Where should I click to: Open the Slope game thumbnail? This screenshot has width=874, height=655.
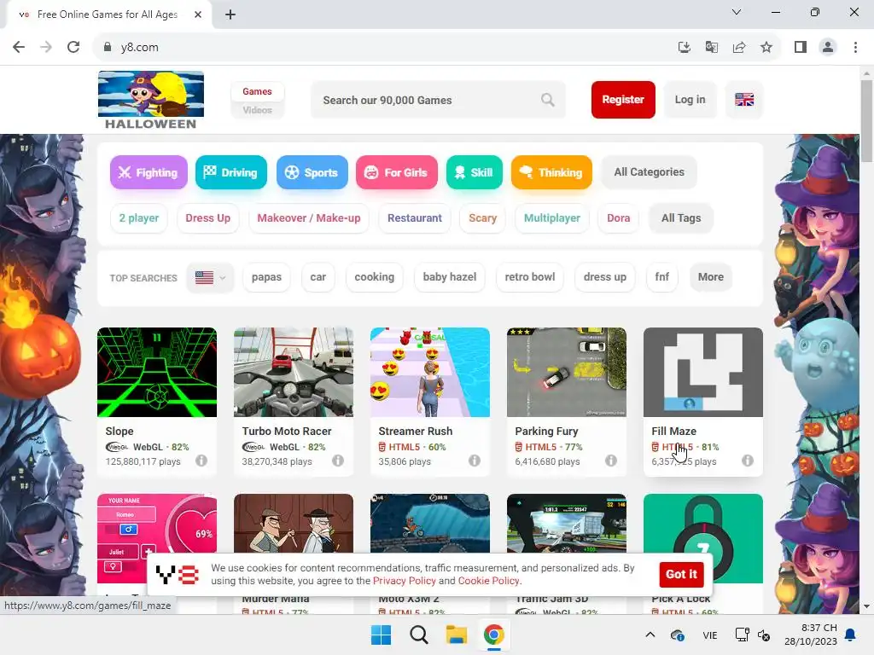click(157, 372)
